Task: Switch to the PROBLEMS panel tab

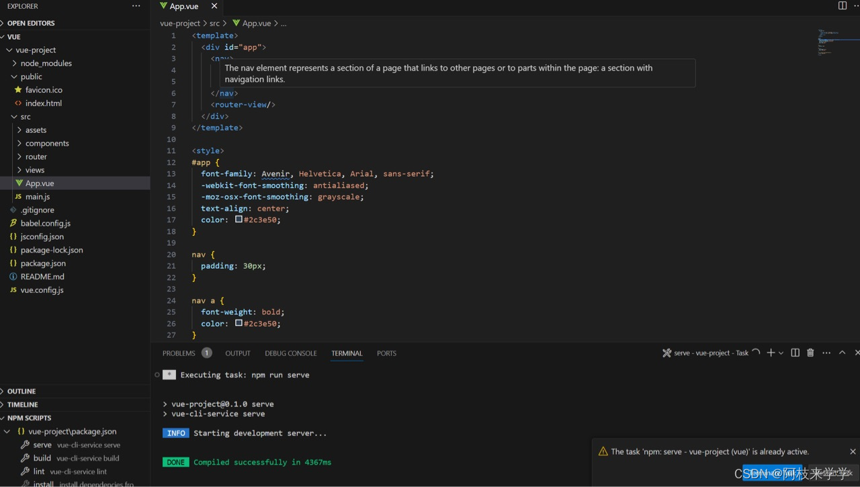Action: coord(179,353)
